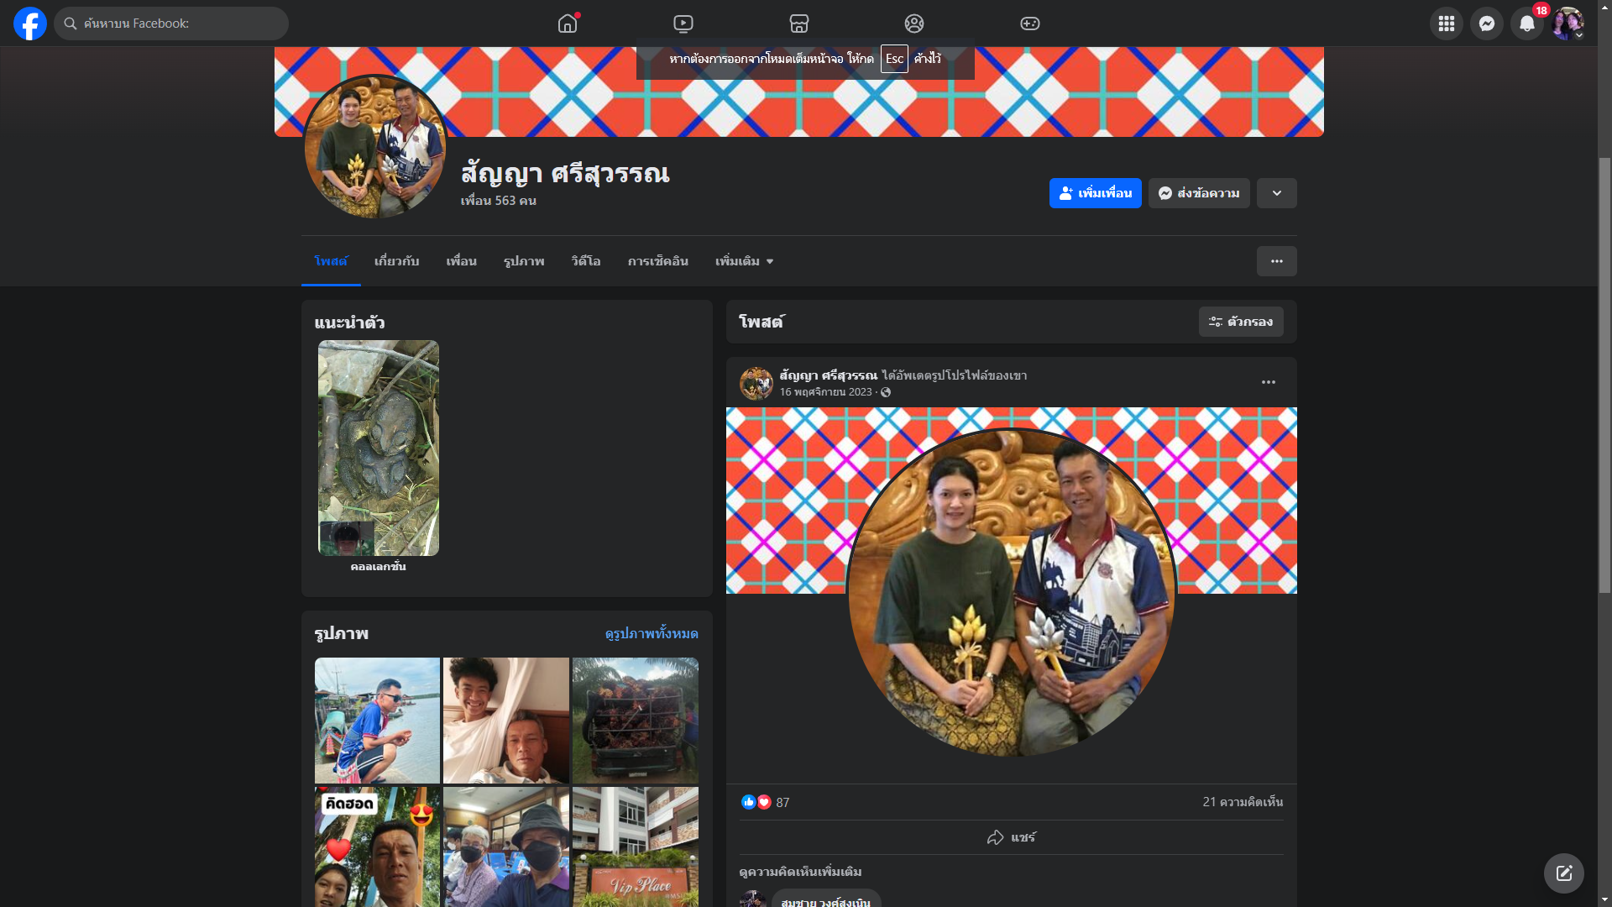The height and width of the screenshot is (907, 1612).
Task: Click the new message compose icon
Action: point(1563,873)
